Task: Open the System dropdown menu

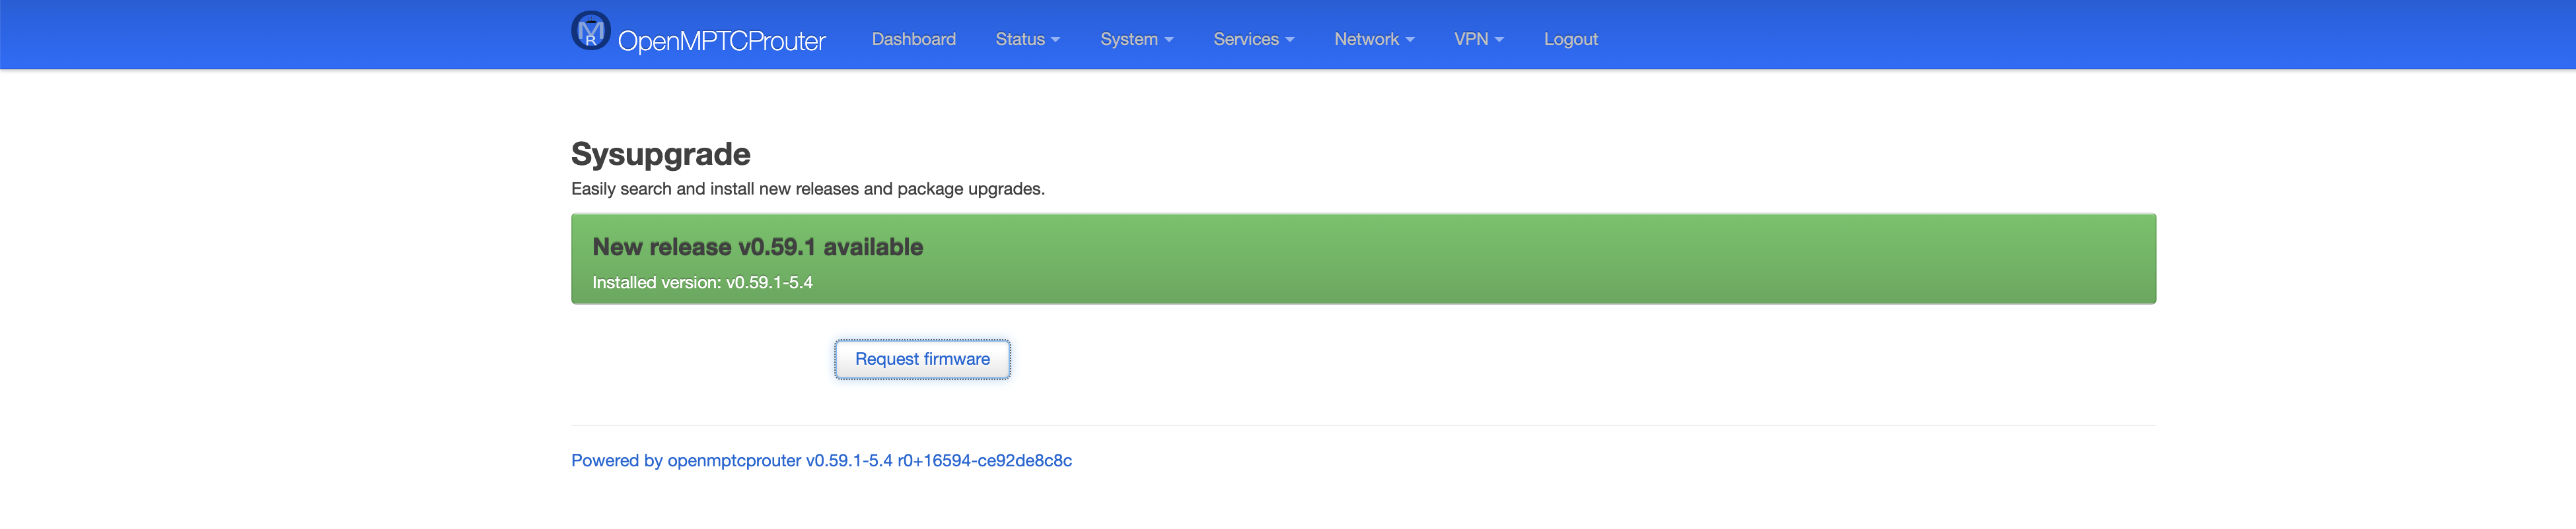Action: click(1136, 39)
